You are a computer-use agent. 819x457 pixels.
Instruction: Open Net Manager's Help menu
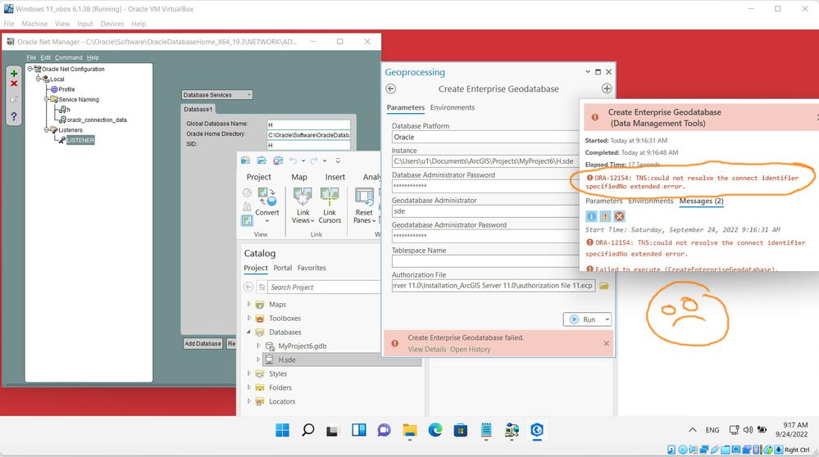pyautogui.click(x=93, y=57)
